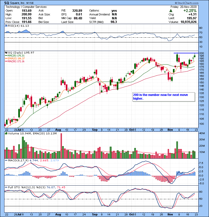Click the +2.25% percent change
Screen dimensions: 209x217
click(x=190, y=11)
